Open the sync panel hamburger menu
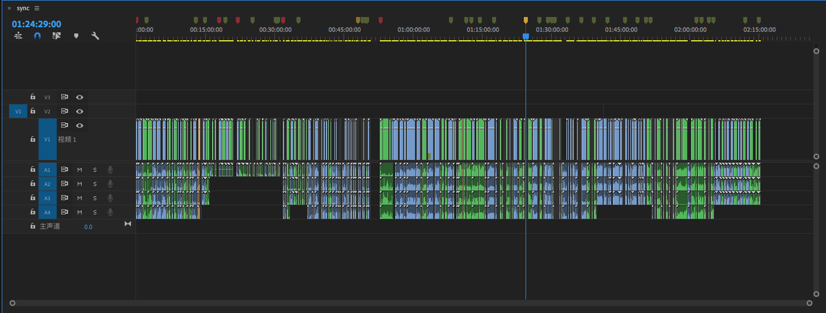Screen dimensions: 826x313 pos(37,9)
